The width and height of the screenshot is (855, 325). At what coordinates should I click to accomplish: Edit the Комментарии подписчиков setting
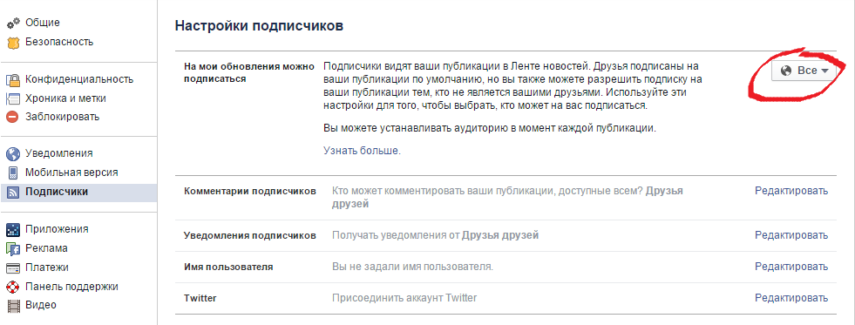(791, 191)
